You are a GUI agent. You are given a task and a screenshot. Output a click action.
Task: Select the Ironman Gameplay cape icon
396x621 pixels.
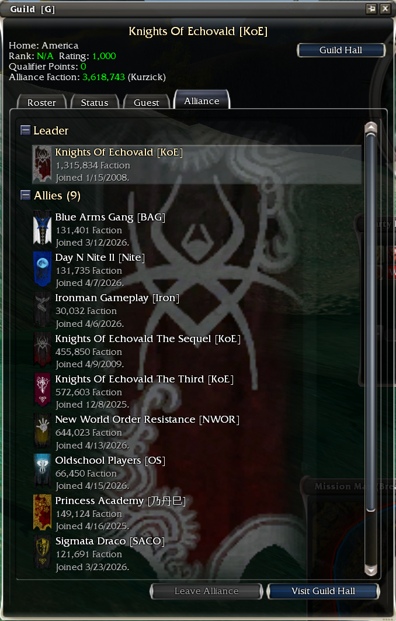42,309
